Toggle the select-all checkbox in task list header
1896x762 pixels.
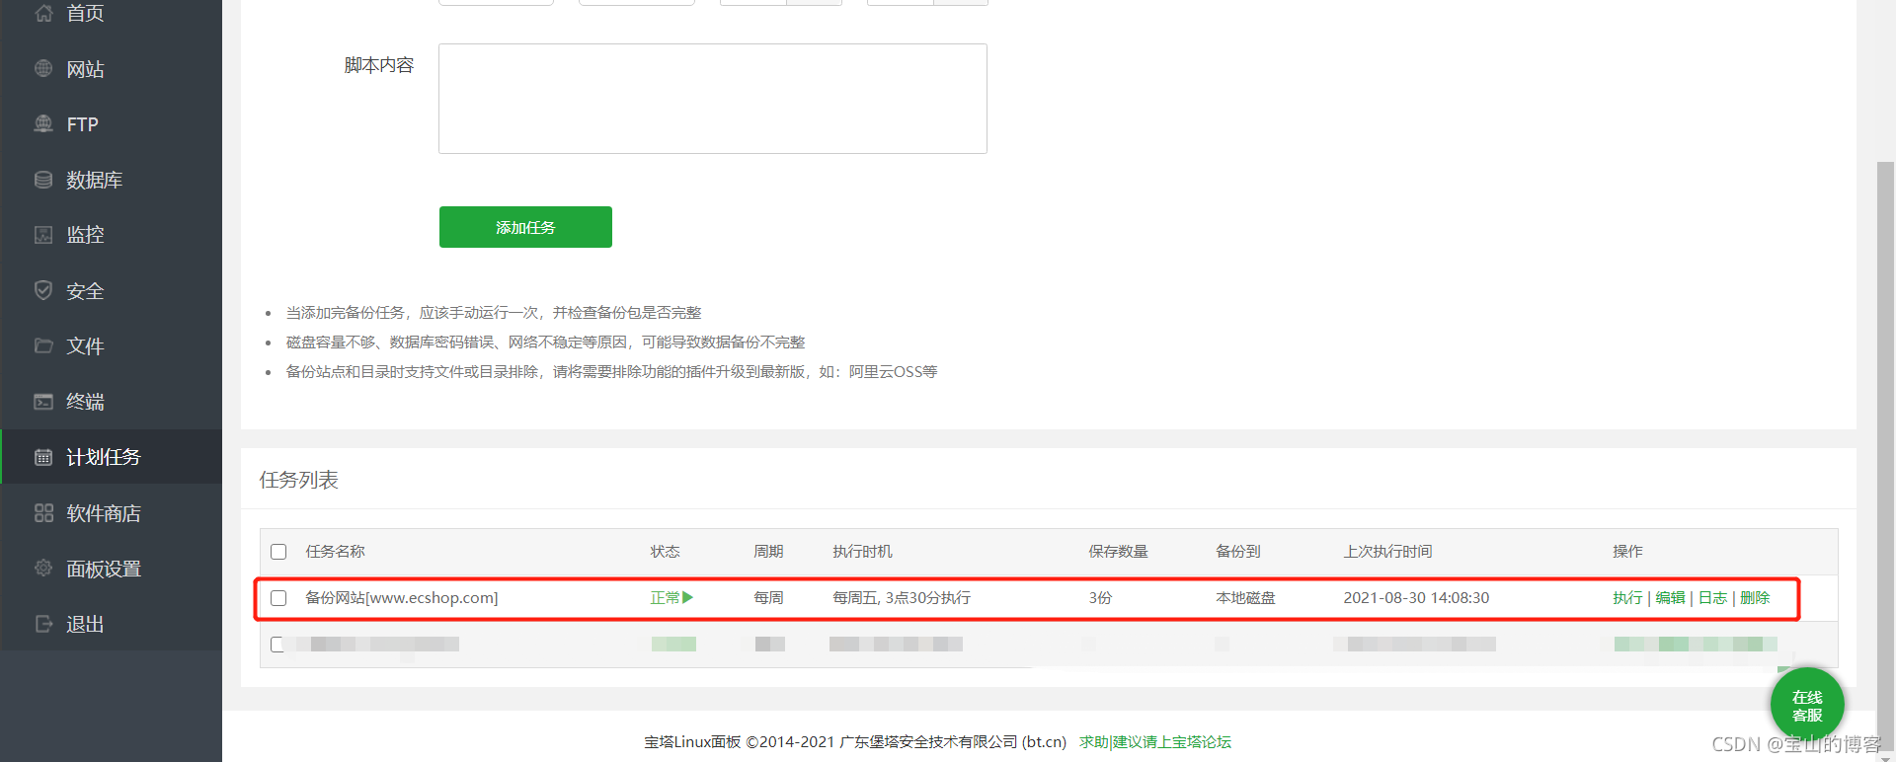[278, 552]
